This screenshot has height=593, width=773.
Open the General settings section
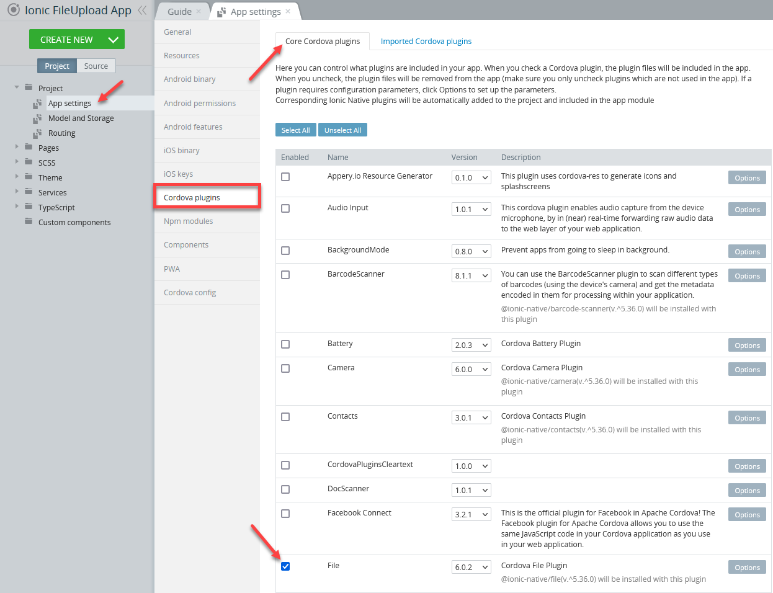[207, 32]
